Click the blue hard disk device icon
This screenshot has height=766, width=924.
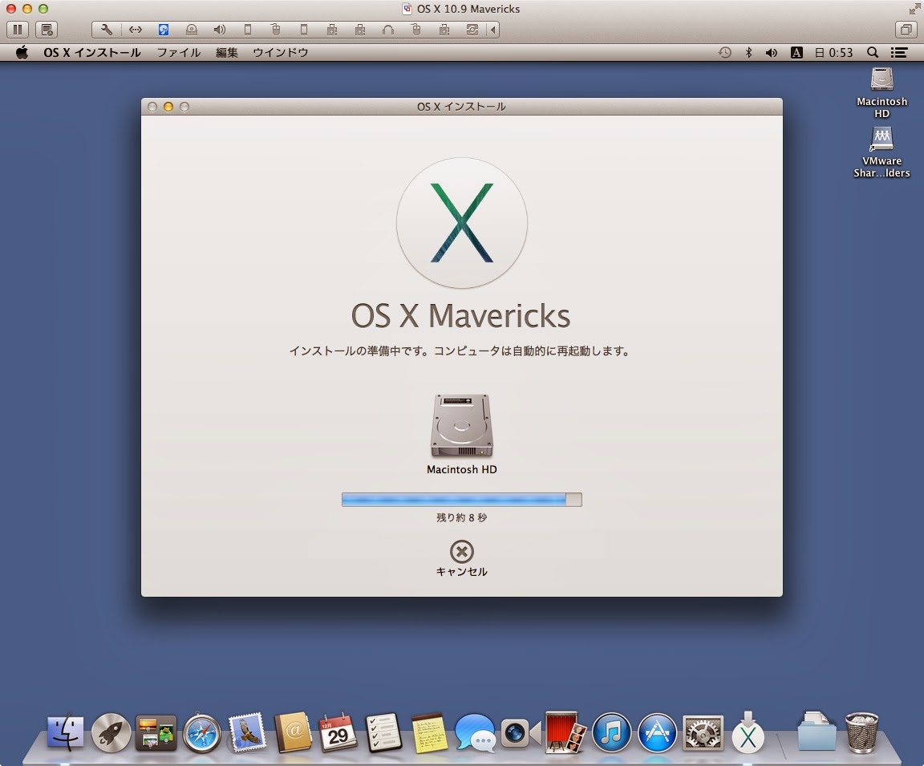pyautogui.click(x=164, y=30)
